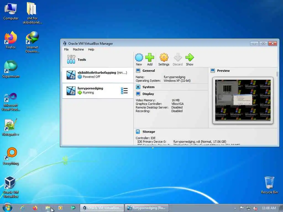This screenshot has height=212, width=283.
Task: Click the Windows Start orb
Action: click(7, 208)
